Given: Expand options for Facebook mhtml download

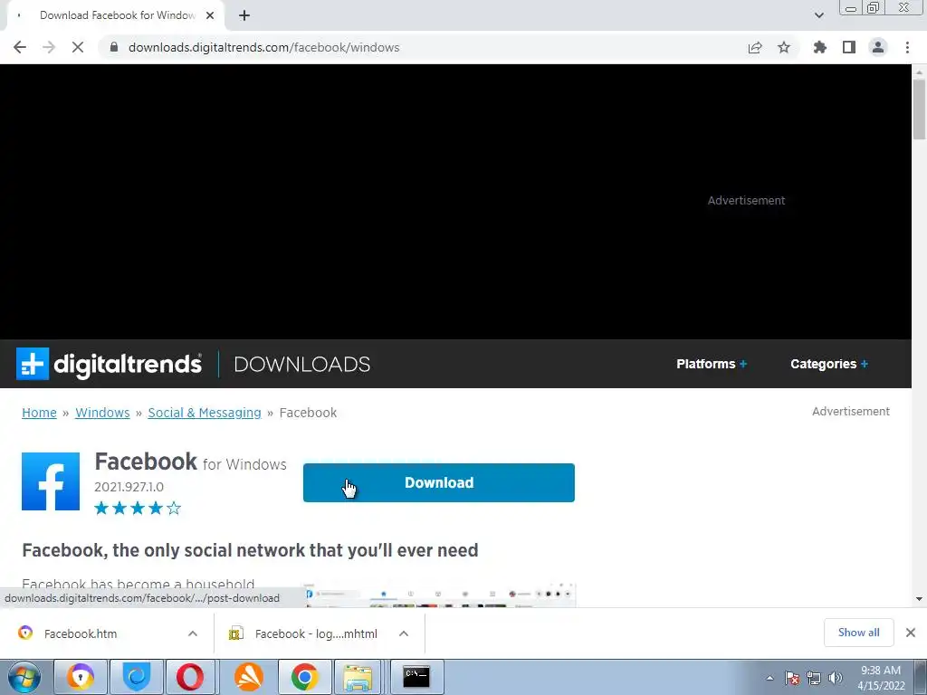Looking at the screenshot, I should [x=404, y=633].
